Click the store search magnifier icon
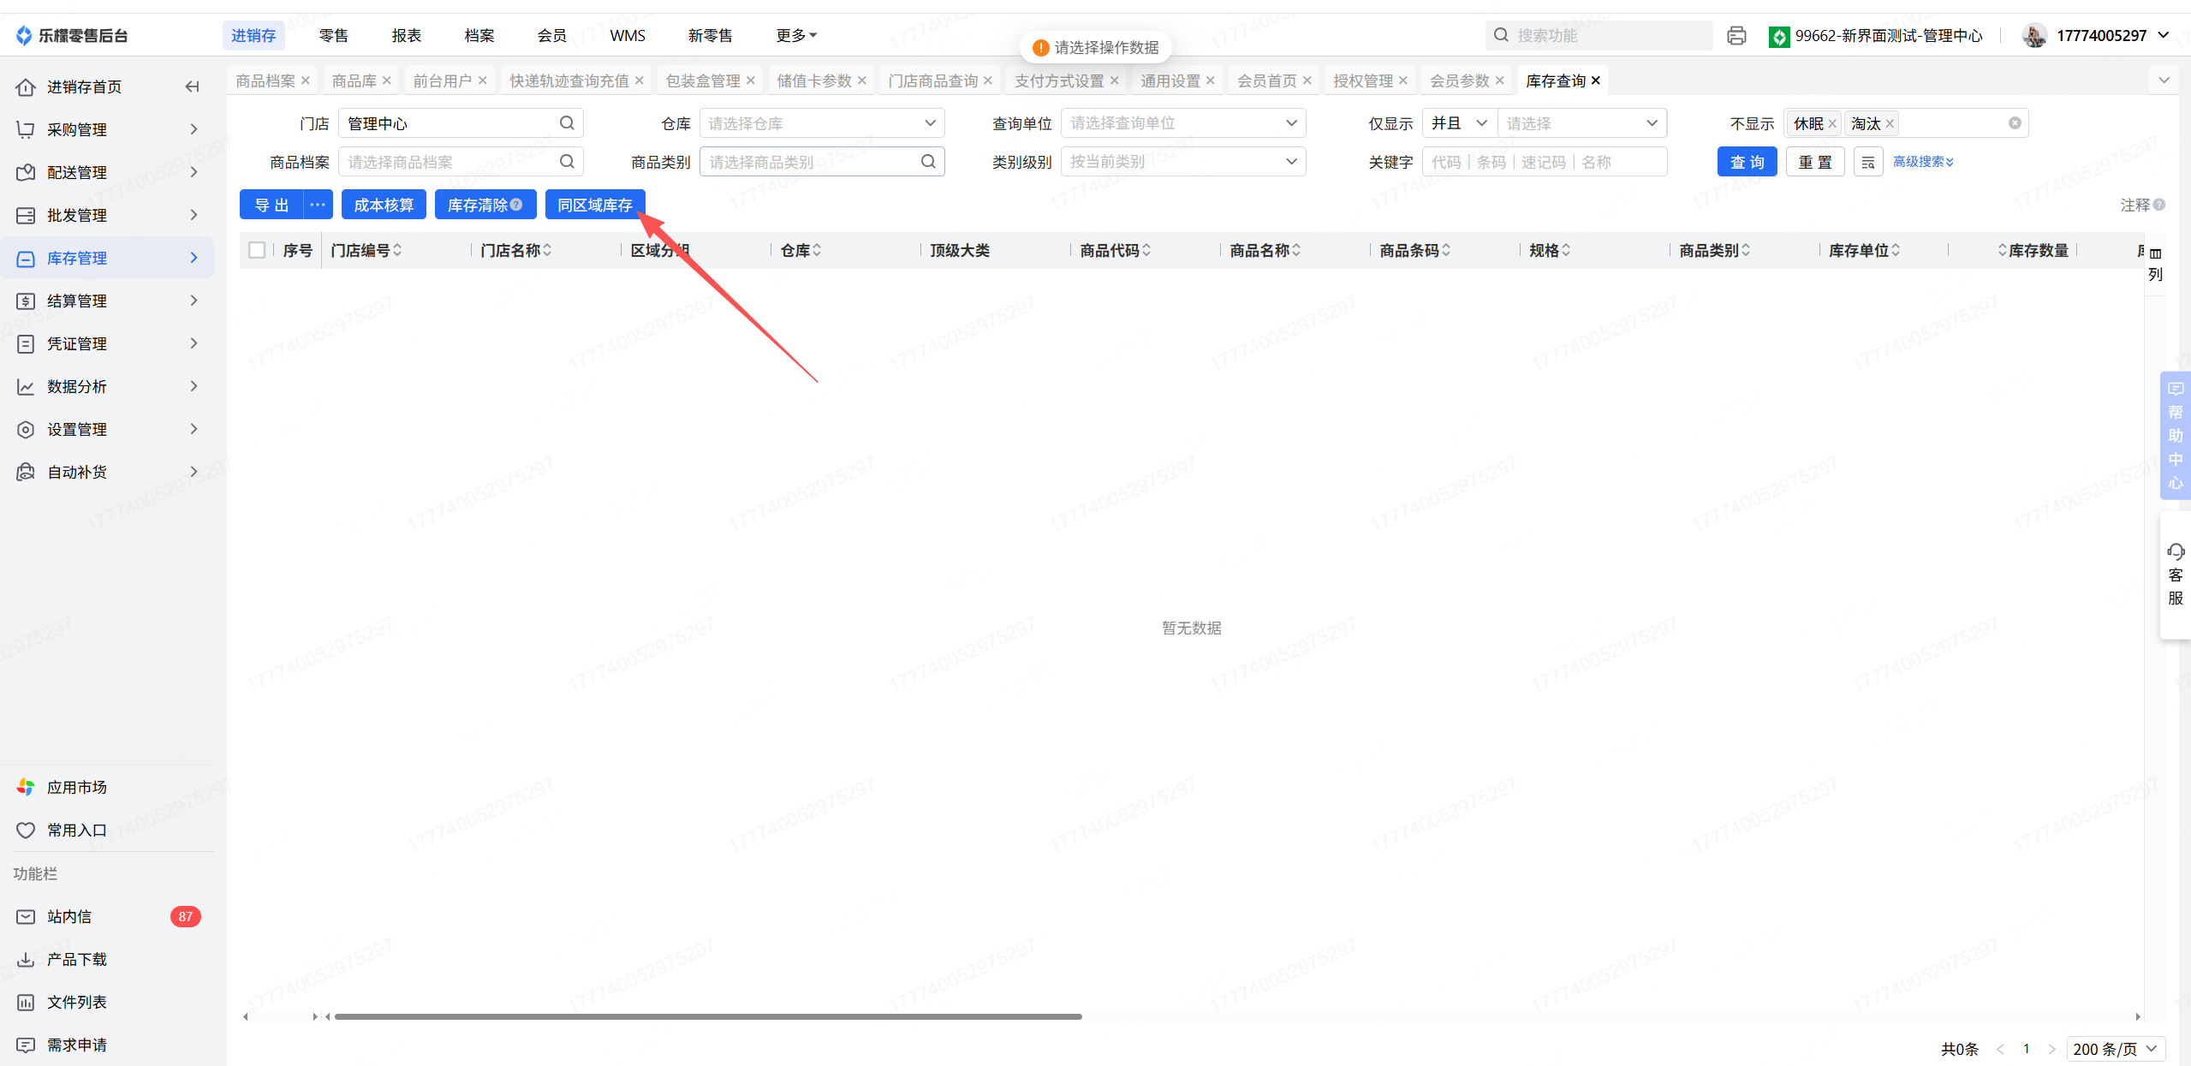Image resolution: width=2191 pixels, height=1066 pixels. coord(567,123)
